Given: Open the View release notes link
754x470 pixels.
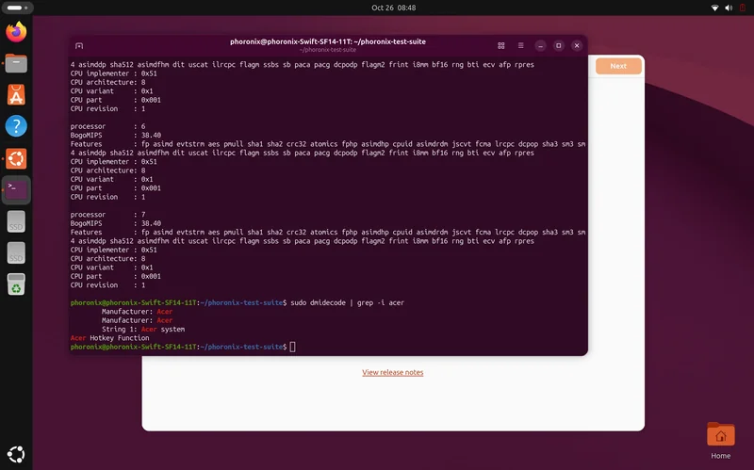Looking at the screenshot, I should pyautogui.click(x=393, y=372).
